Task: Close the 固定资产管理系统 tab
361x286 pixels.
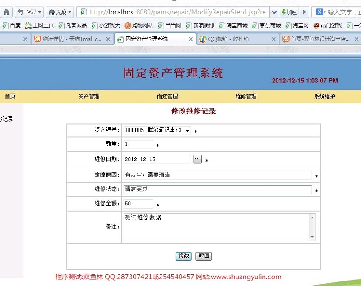Action: tap(190, 39)
